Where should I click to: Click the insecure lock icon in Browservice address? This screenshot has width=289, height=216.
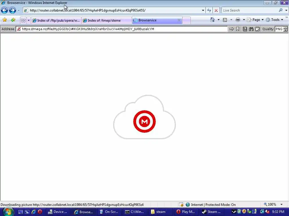tap(19, 29)
